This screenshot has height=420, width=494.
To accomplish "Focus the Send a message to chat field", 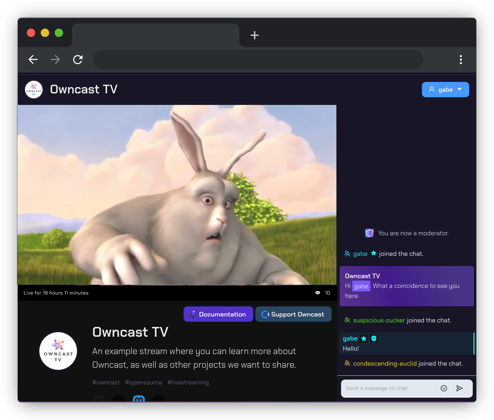I will click(388, 388).
